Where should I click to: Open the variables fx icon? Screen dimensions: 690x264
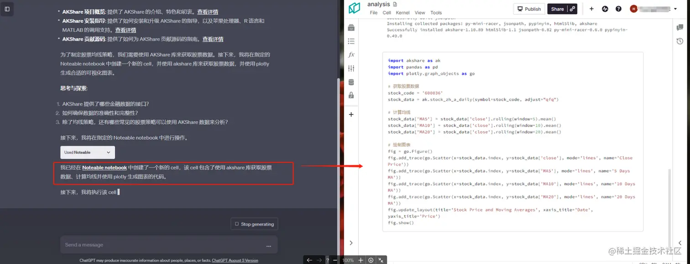point(351,55)
